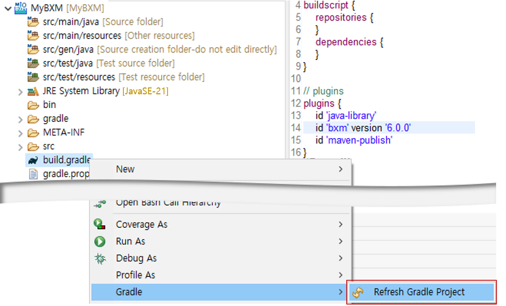Expand the META-INF folder

20,133
